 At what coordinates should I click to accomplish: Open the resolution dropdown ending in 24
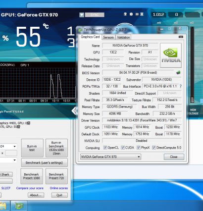point(8,147)
